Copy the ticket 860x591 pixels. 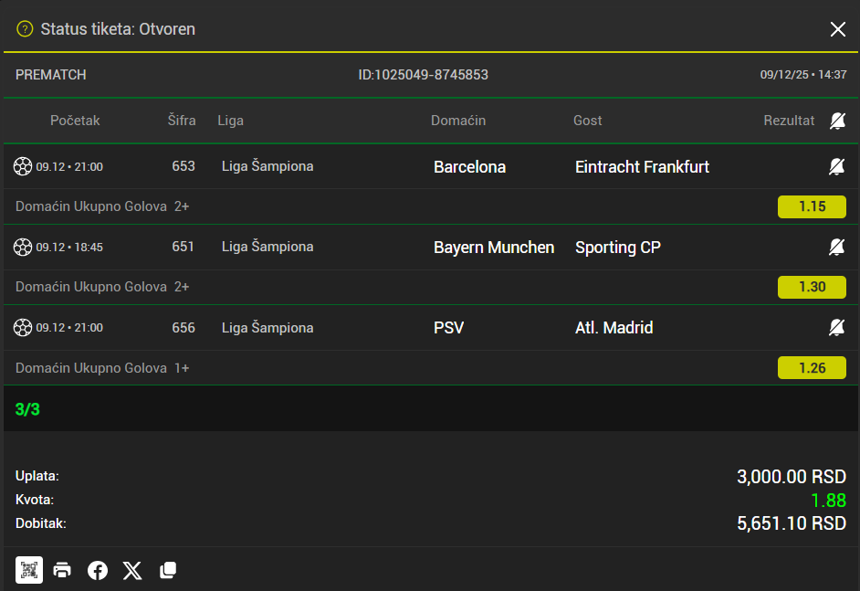pos(168,570)
